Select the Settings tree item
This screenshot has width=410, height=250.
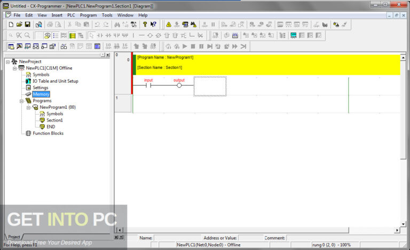click(40, 87)
